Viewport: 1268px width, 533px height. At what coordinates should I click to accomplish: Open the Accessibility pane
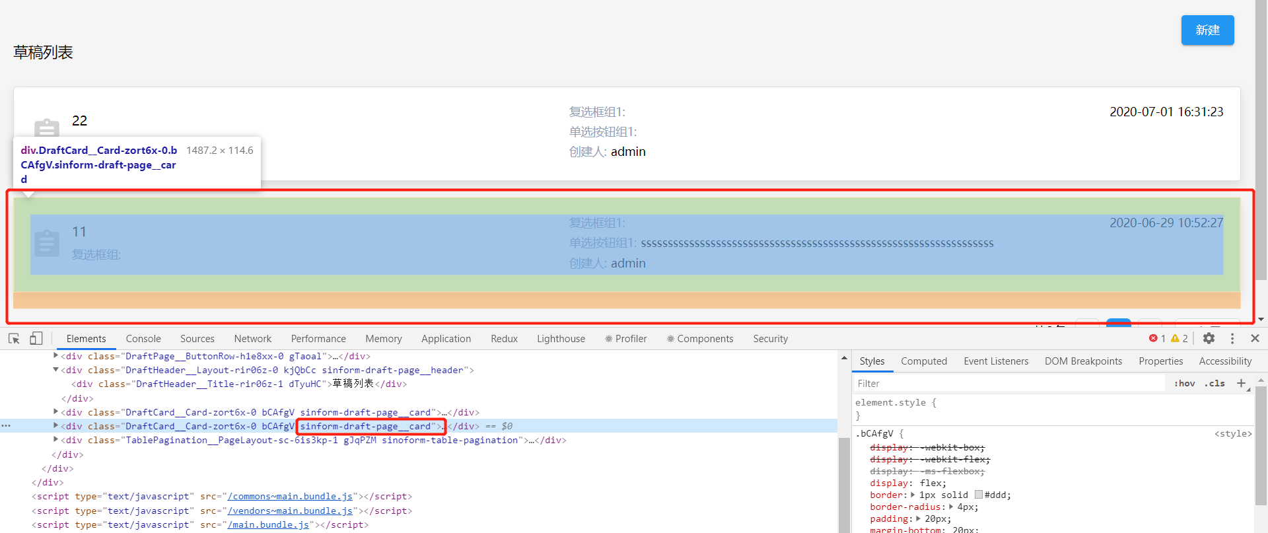click(x=1225, y=361)
